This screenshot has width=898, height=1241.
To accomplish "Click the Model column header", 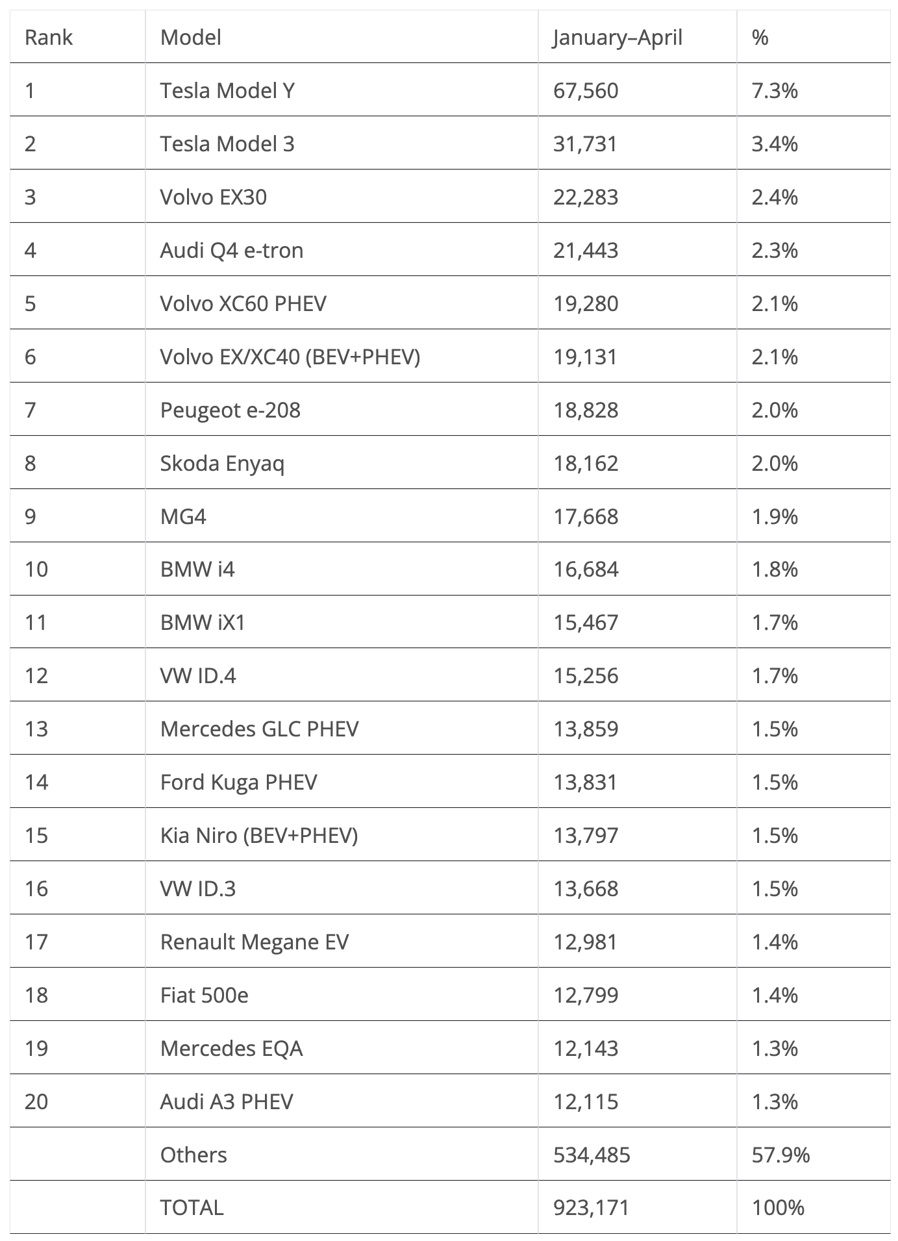I will click(190, 38).
